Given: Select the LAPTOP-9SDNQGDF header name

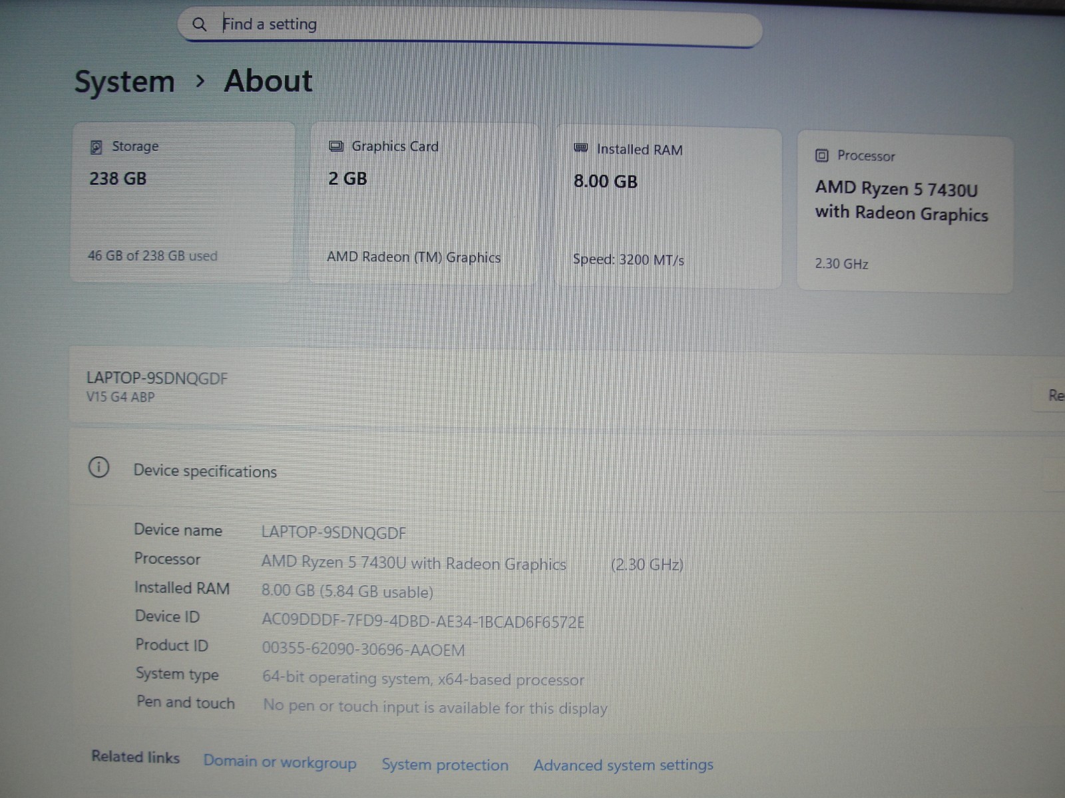Looking at the screenshot, I should point(157,378).
